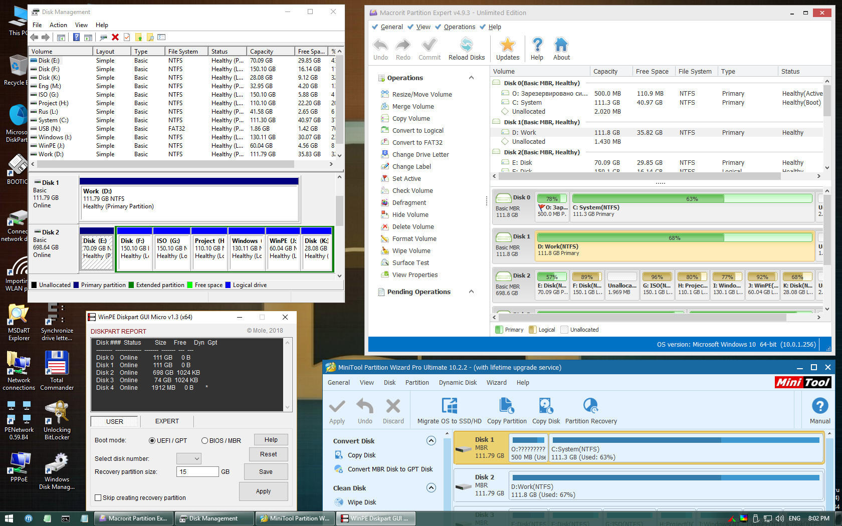Click Redo icon in Macrorit toolbar

pos(403,46)
